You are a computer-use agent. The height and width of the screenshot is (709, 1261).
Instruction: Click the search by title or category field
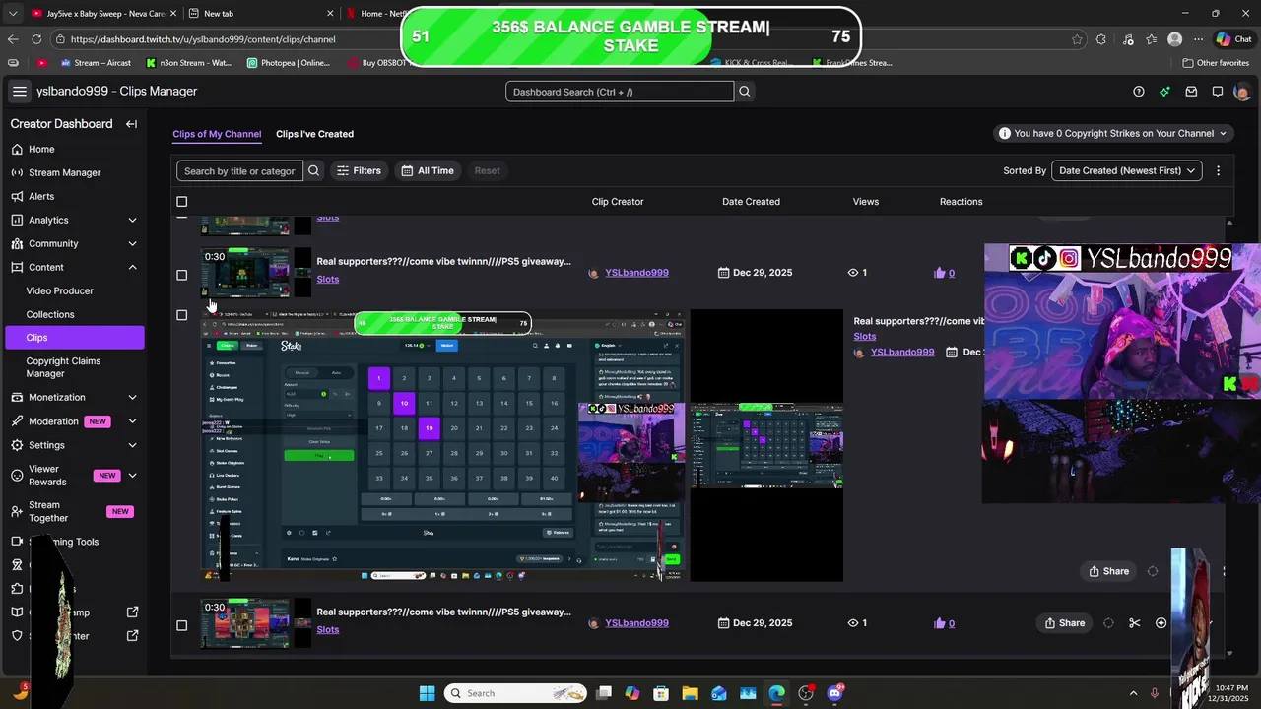pyautogui.click(x=239, y=170)
